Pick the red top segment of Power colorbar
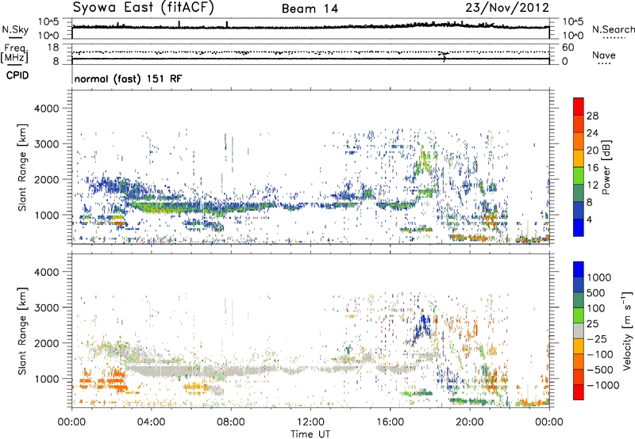 (x=579, y=106)
